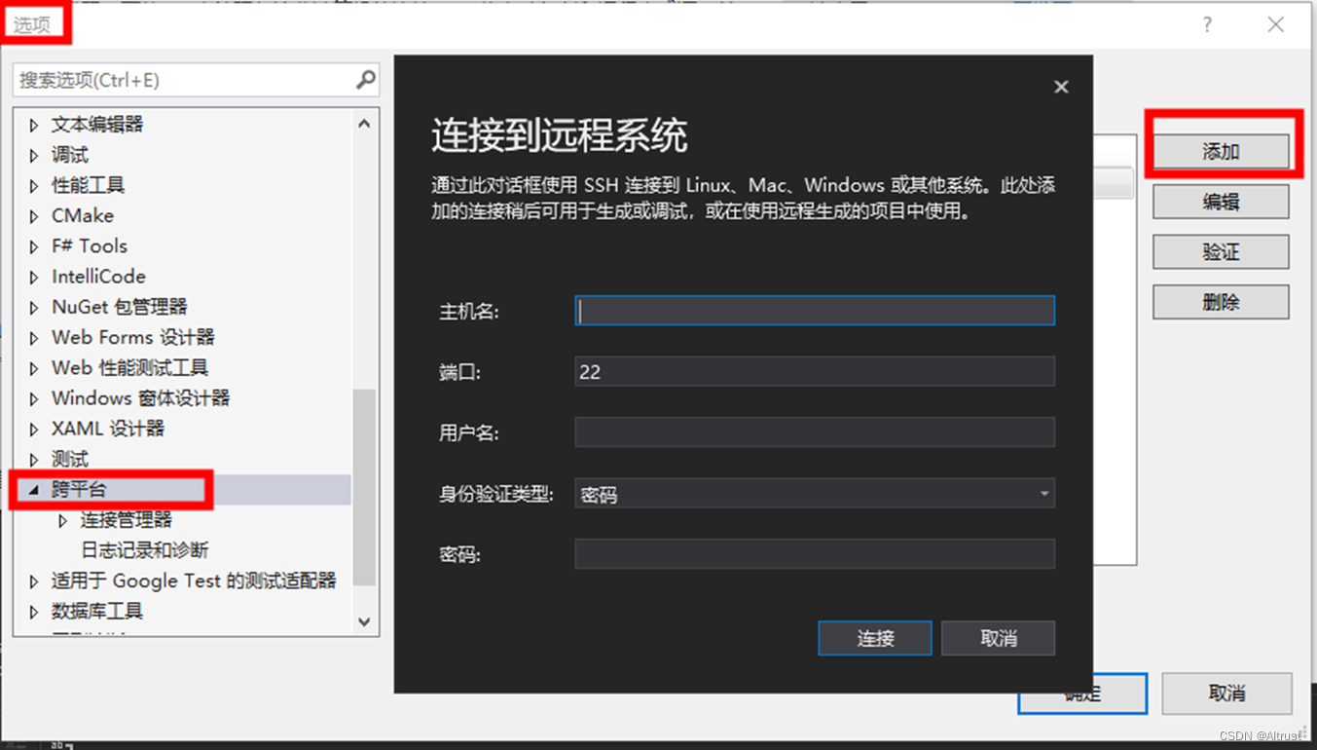1317x750 pixels.
Task: Select the CMake tree item label
Action: [x=83, y=215]
